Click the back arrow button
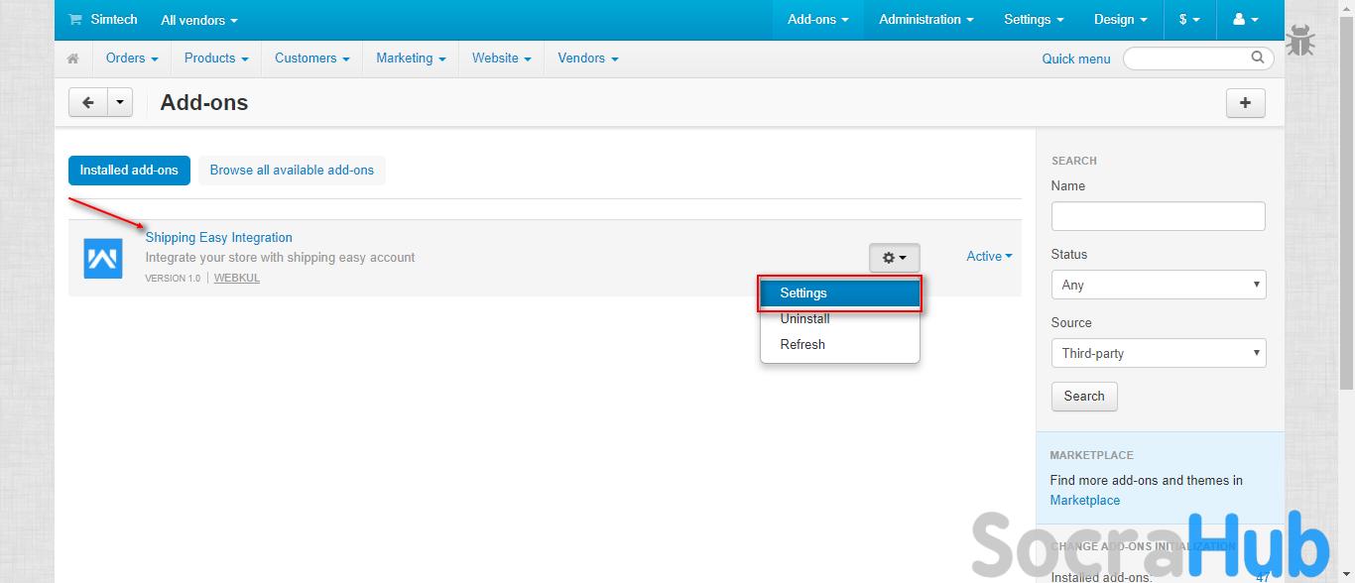This screenshot has width=1355, height=583. coord(88,102)
